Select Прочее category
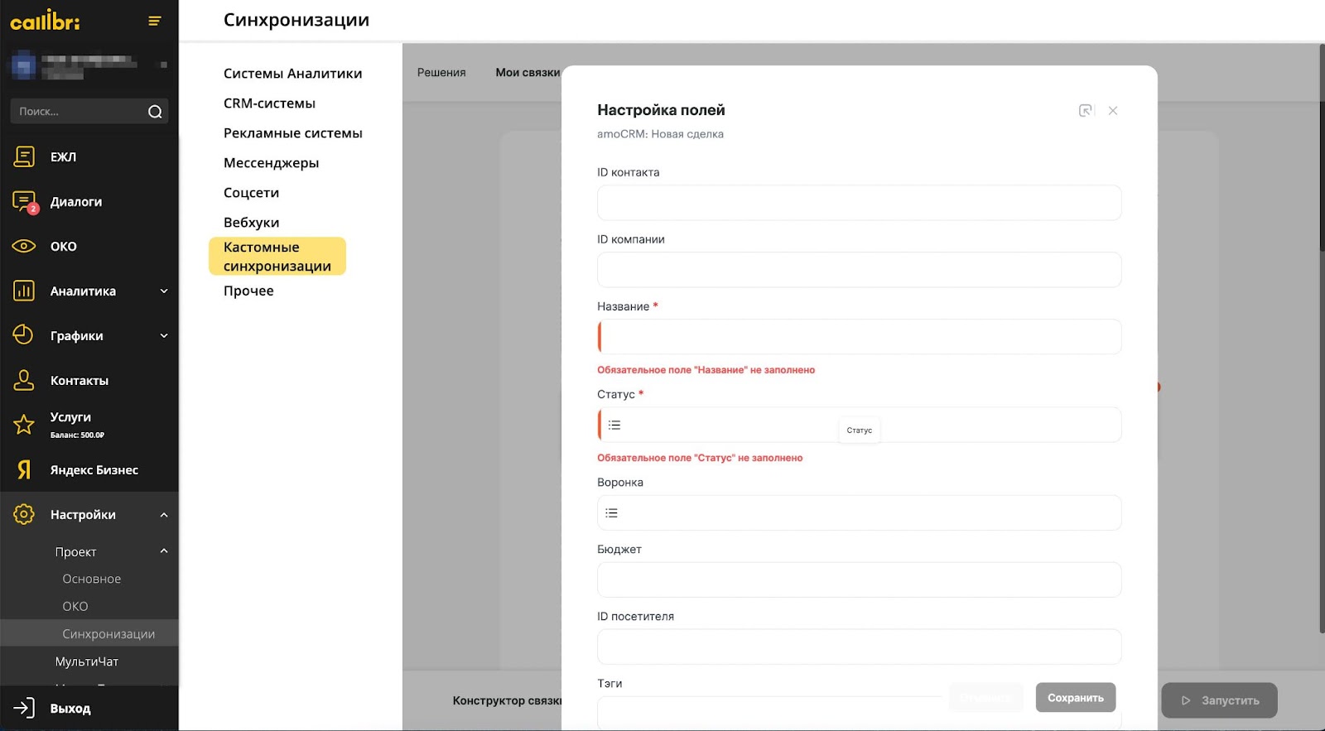Image resolution: width=1325 pixels, height=731 pixels. [x=248, y=291]
